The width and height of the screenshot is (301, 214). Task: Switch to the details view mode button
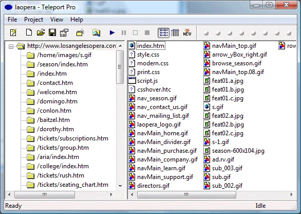point(175,33)
